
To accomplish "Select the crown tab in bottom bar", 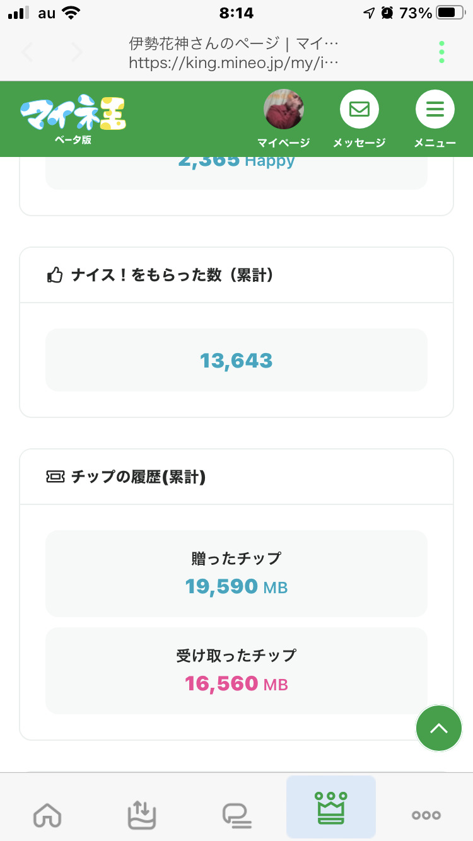I will click(x=331, y=807).
